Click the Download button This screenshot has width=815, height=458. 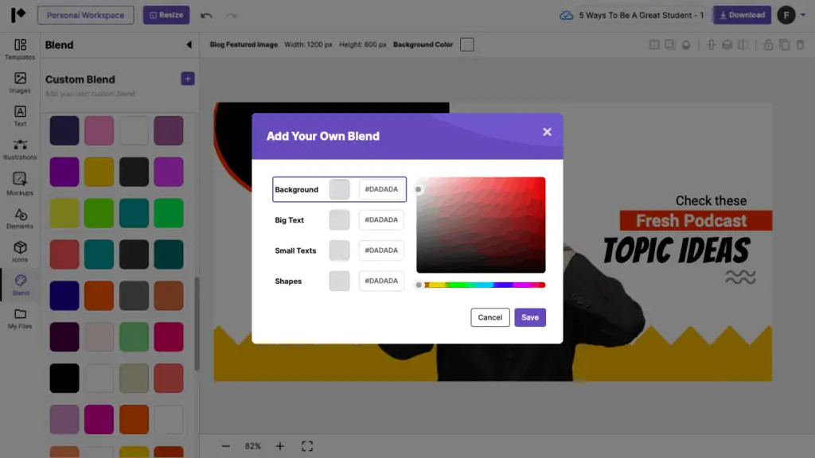pyautogui.click(x=741, y=15)
